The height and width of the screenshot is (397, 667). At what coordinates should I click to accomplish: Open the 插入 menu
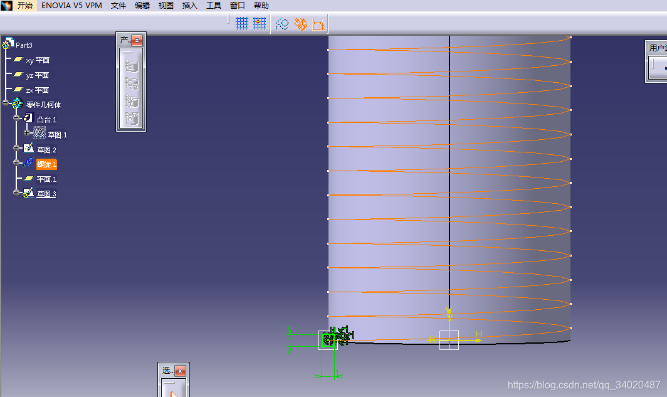189,6
